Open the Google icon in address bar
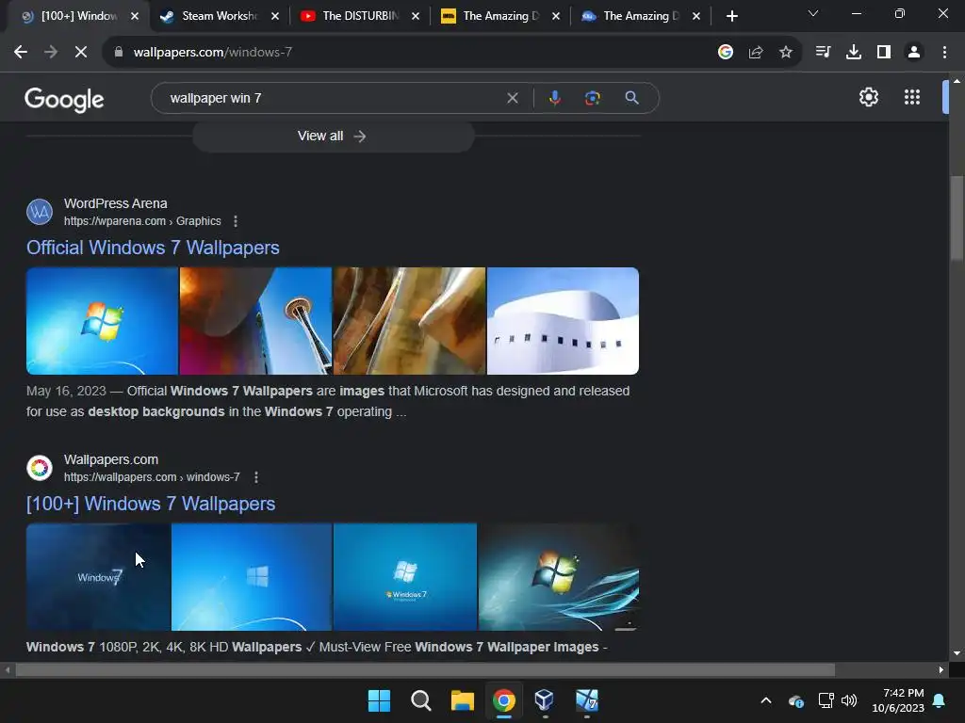Image resolution: width=965 pixels, height=723 pixels. click(726, 53)
